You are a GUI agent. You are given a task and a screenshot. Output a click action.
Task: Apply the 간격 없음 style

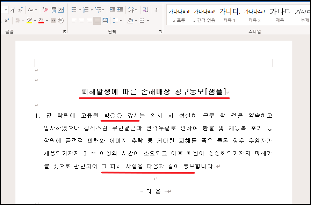[204, 15]
